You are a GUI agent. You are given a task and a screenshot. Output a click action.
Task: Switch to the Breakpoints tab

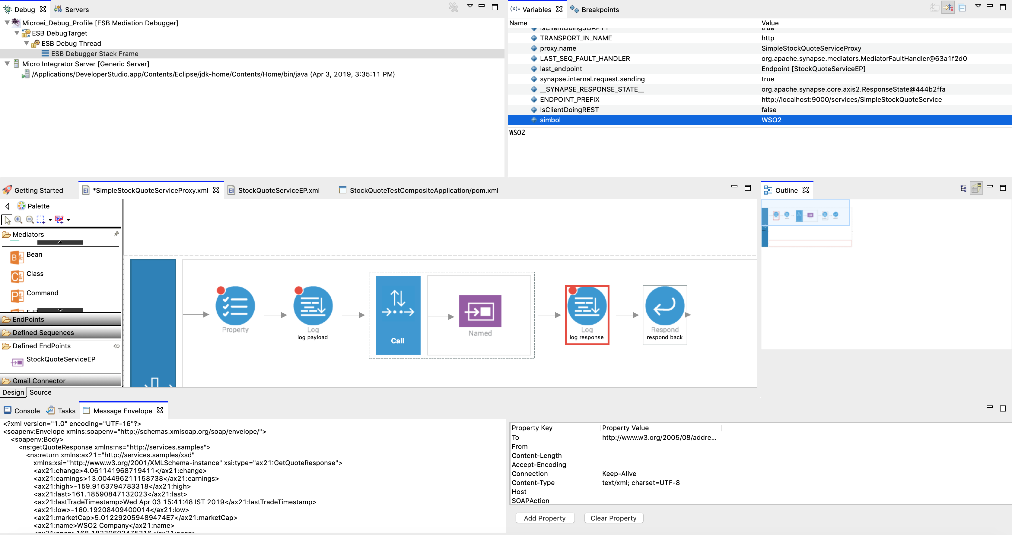[x=594, y=9]
